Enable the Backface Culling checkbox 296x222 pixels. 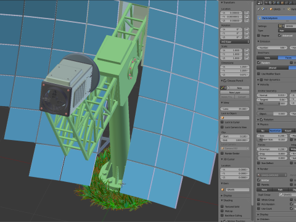(x=222, y=215)
